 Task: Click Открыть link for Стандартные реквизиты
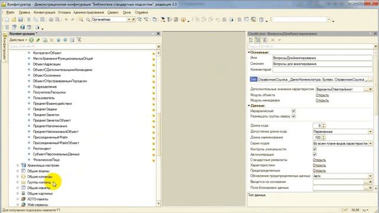(x=319, y=160)
